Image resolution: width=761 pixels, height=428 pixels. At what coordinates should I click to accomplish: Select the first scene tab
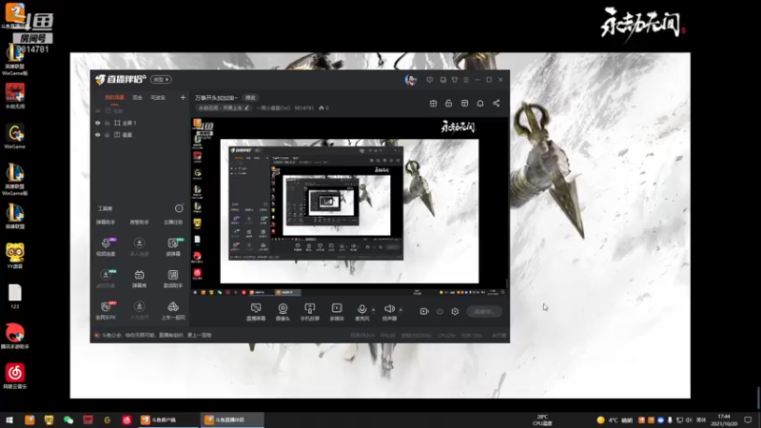pyautogui.click(x=114, y=98)
